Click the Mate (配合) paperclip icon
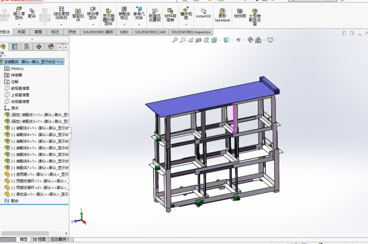The image size is (368, 244). pos(32,11)
